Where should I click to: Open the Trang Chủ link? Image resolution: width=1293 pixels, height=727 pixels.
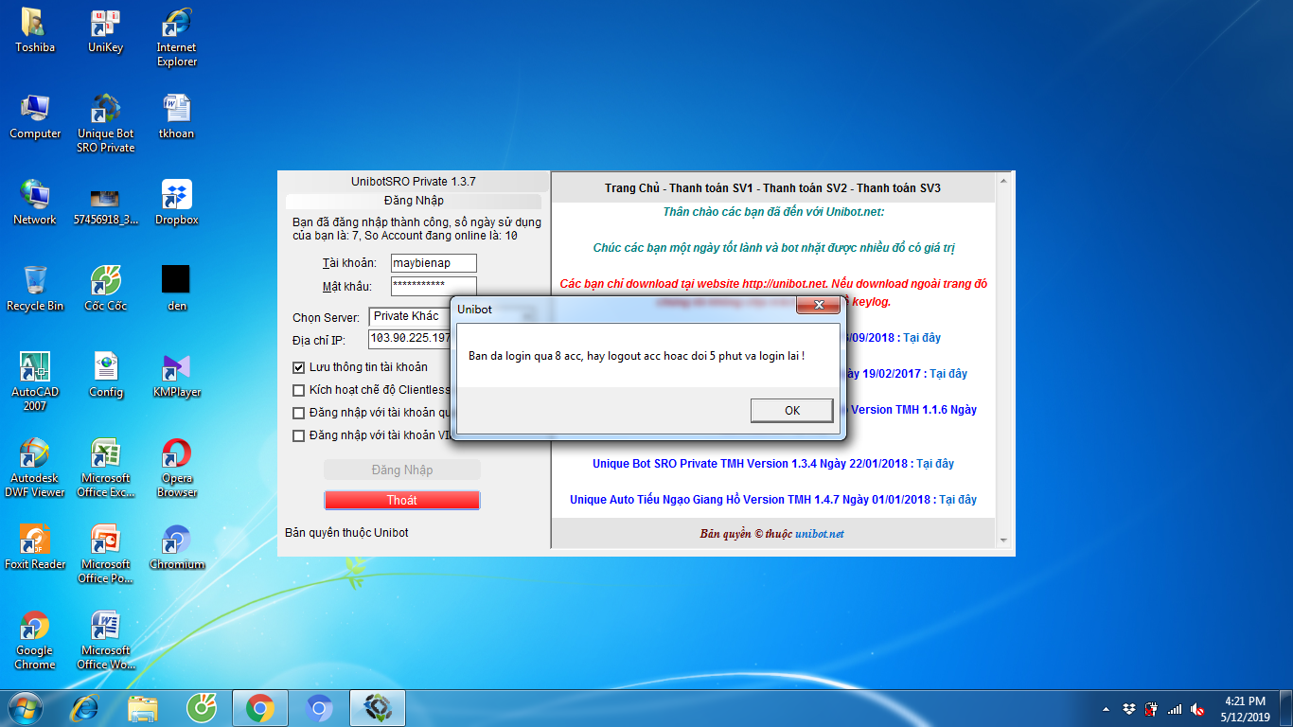click(x=632, y=188)
